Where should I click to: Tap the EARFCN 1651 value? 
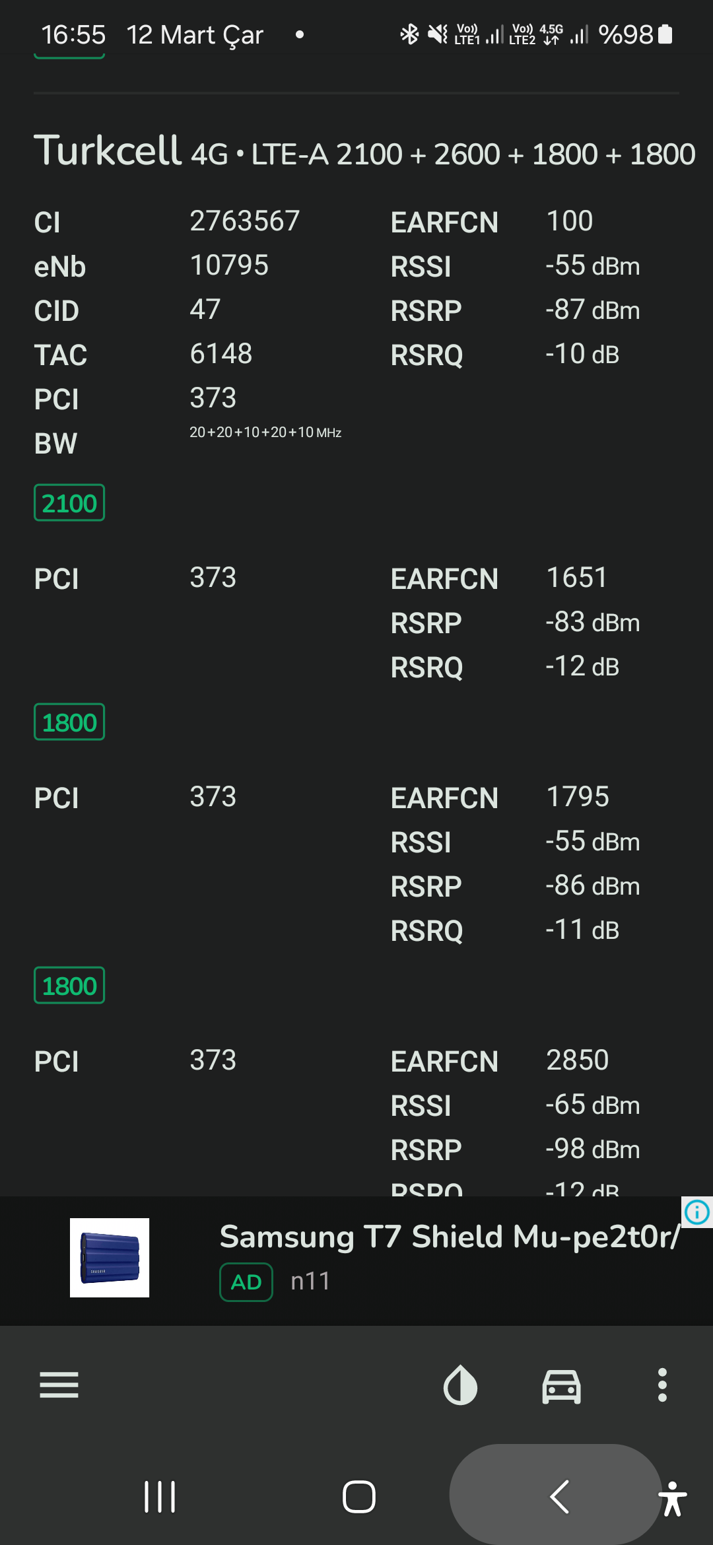click(x=576, y=578)
